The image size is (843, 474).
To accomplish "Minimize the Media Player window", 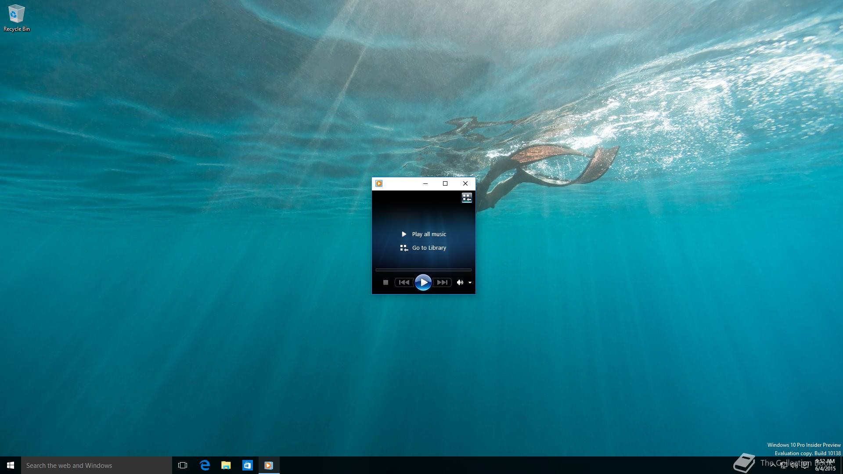I will pos(425,183).
